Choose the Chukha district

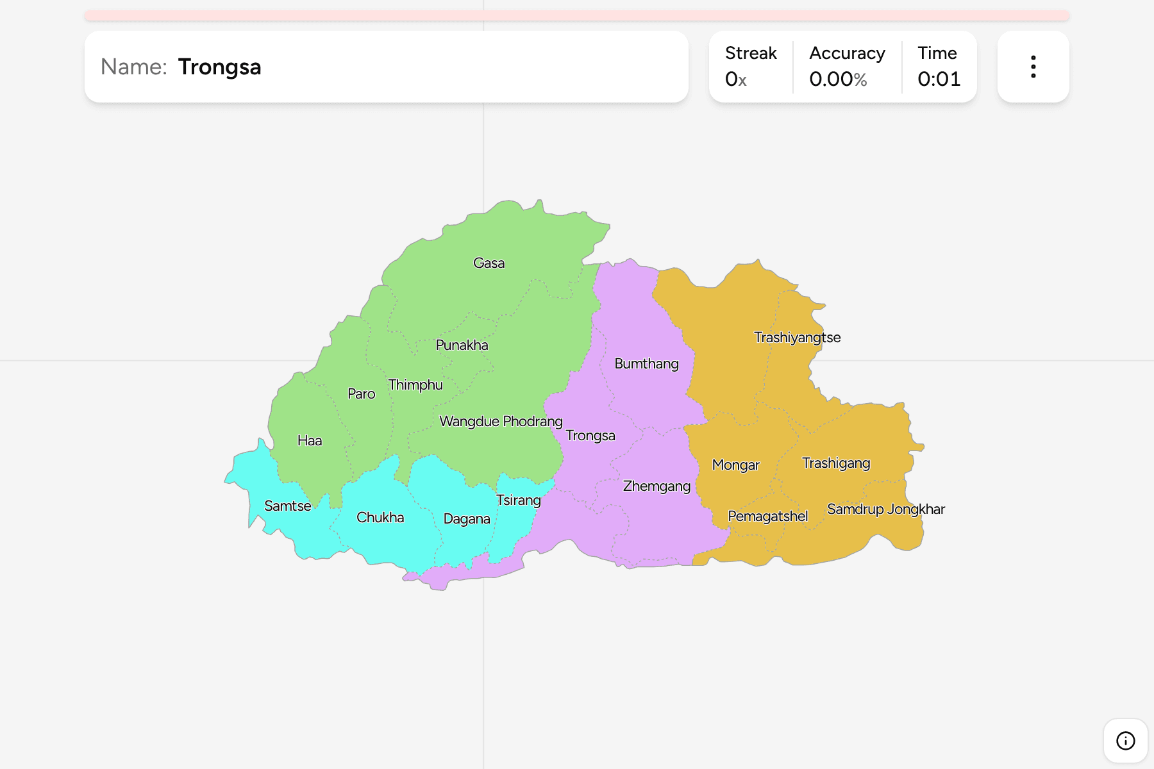pyautogui.click(x=380, y=518)
